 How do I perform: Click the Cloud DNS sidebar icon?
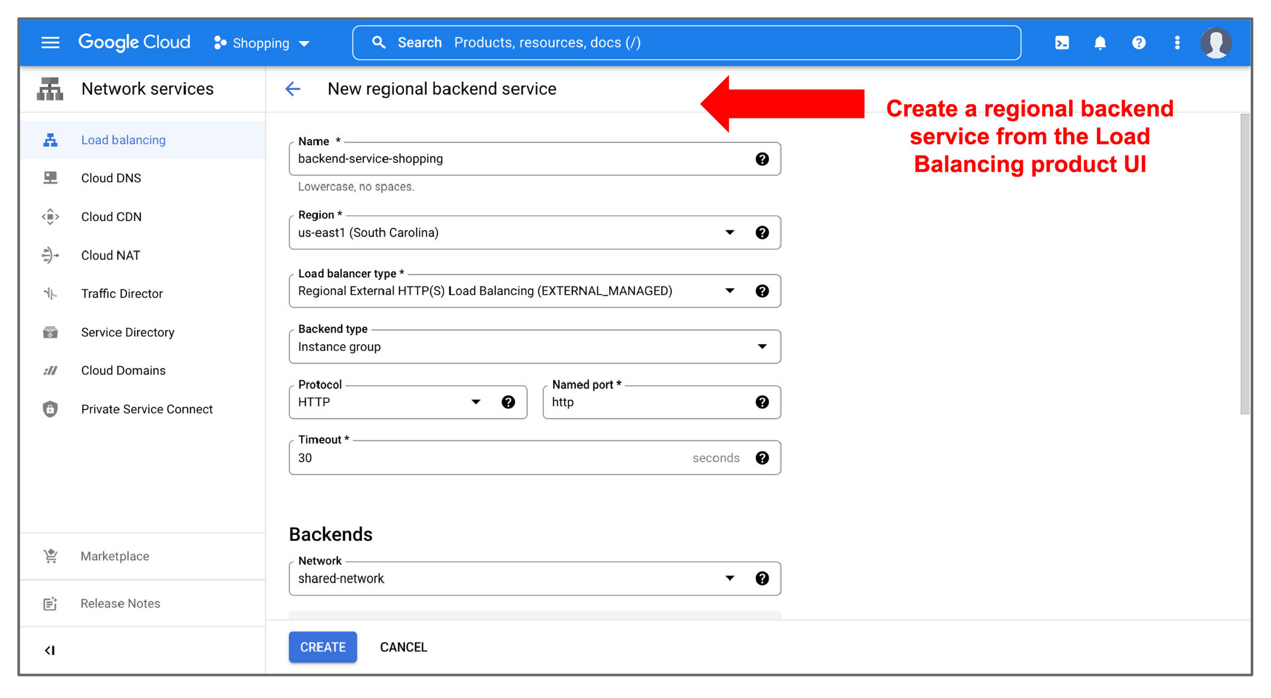(50, 178)
